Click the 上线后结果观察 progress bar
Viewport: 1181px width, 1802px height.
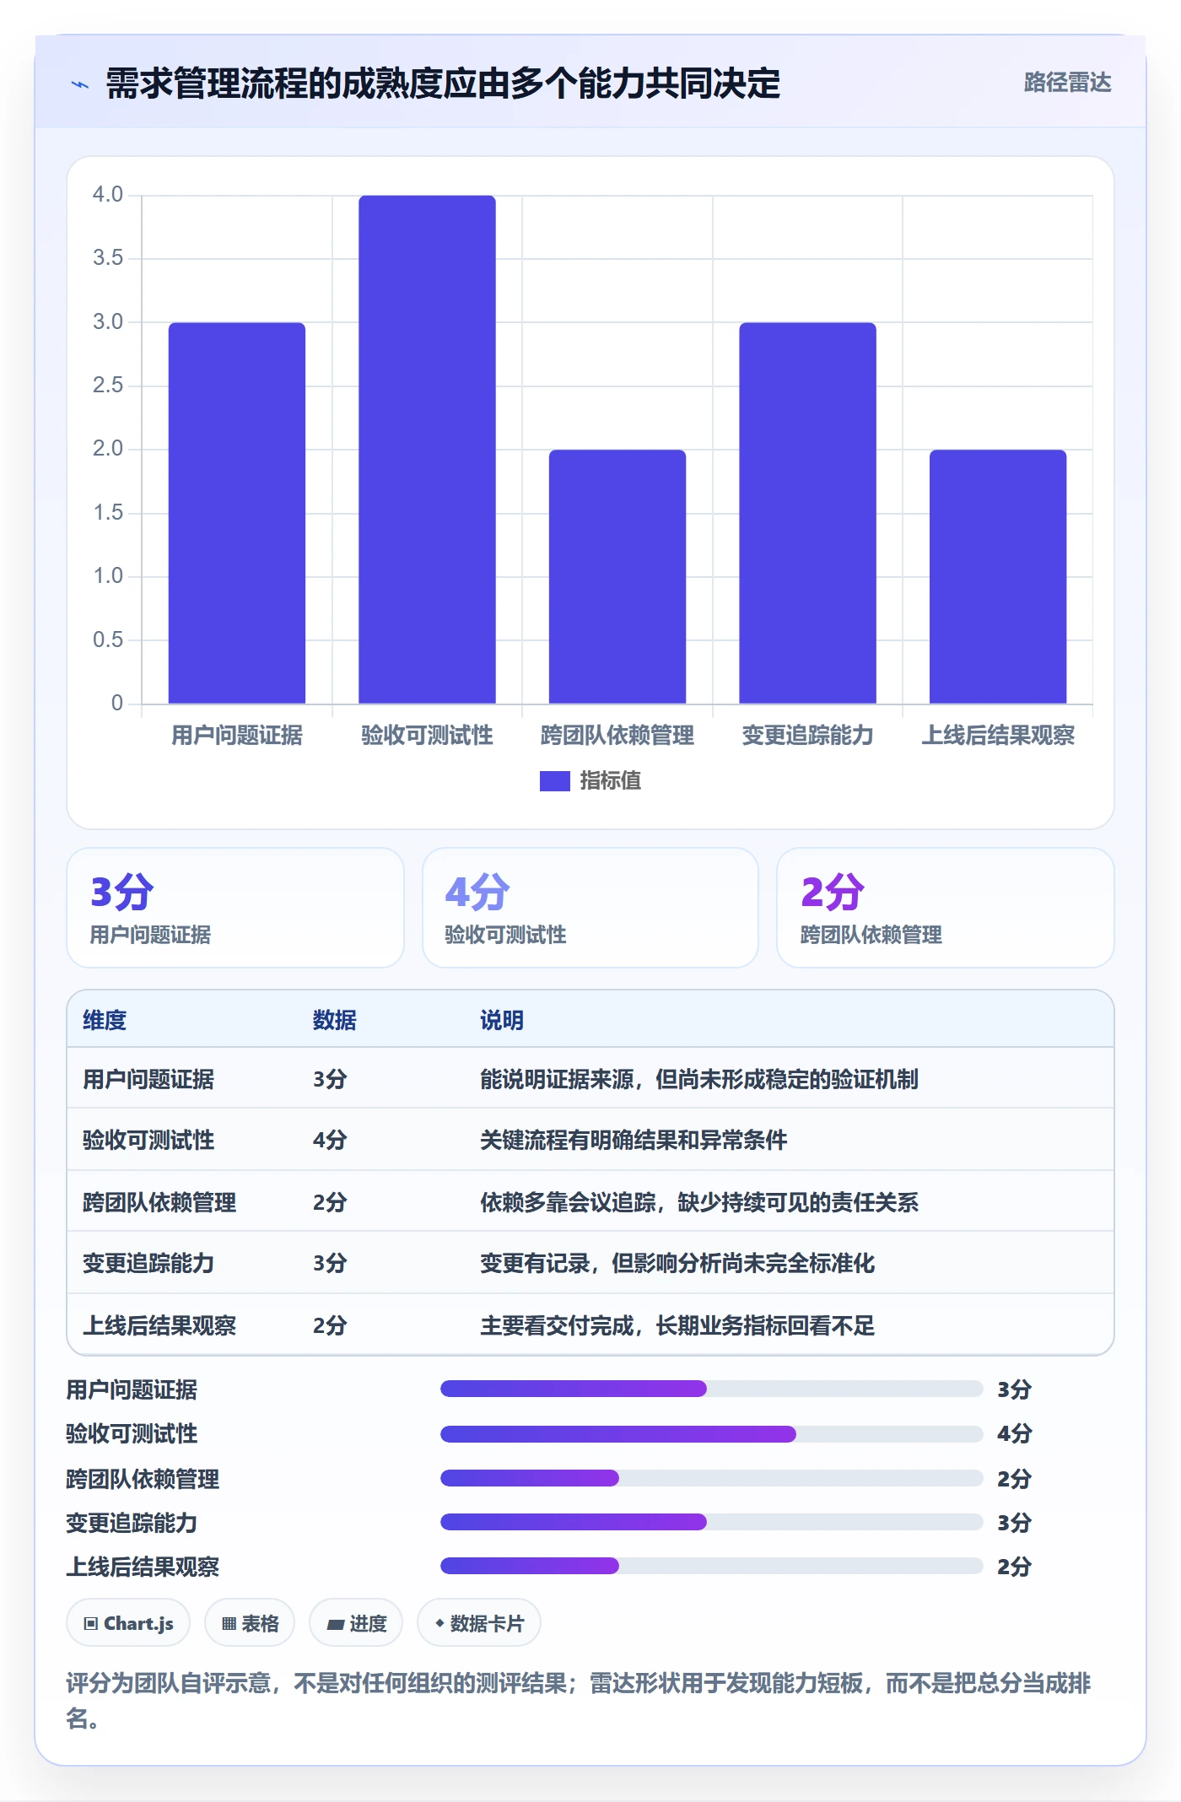pos(711,1566)
